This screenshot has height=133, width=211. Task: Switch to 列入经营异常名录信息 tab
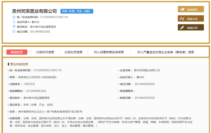click(x=109, y=52)
